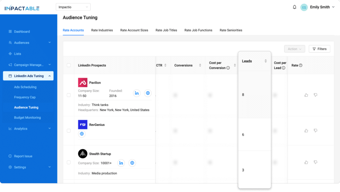Open Pavilion's LinkedIn page icon

[136, 93]
